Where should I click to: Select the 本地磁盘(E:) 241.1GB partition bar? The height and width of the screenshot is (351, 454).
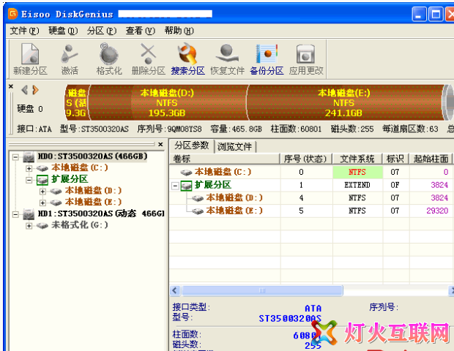pyautogui.click(x=343, y=102)
